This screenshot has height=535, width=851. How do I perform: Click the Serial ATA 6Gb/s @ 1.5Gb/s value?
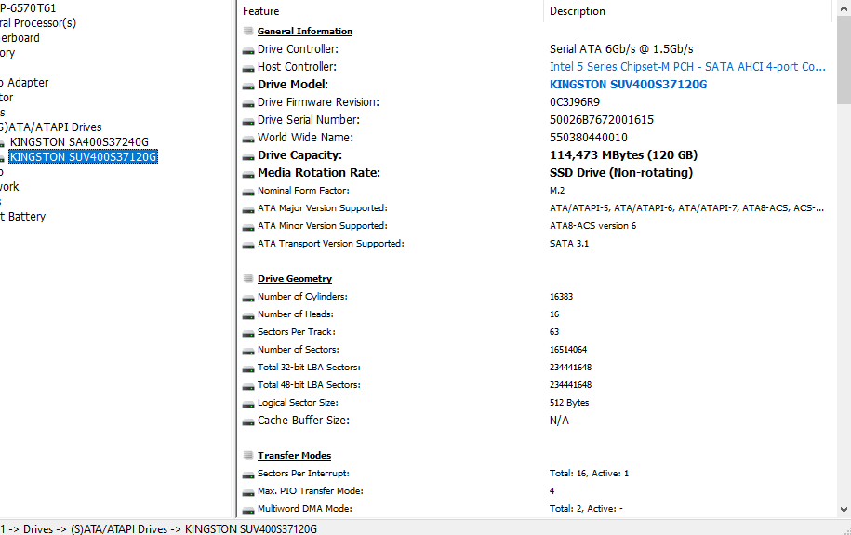(621, 49)
